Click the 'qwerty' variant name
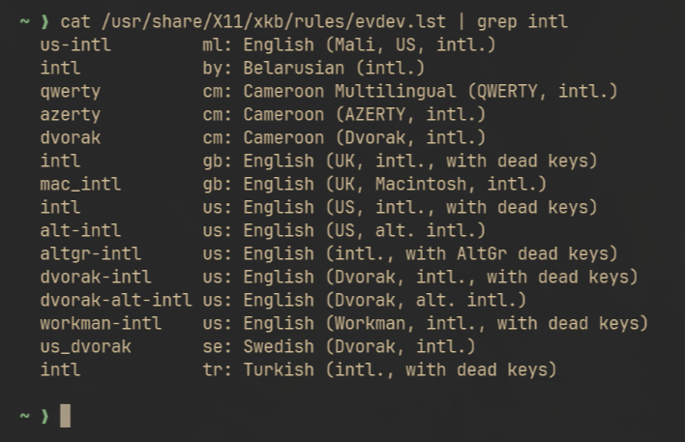The height and width of the screenshot is (442, 685). pos(70,91)
